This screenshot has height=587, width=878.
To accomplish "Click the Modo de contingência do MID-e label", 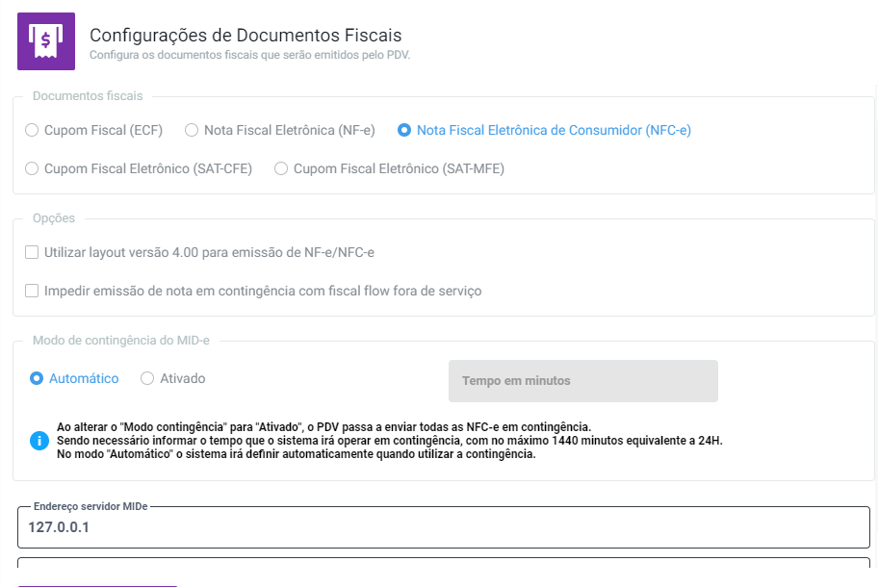I will (121, 341).
